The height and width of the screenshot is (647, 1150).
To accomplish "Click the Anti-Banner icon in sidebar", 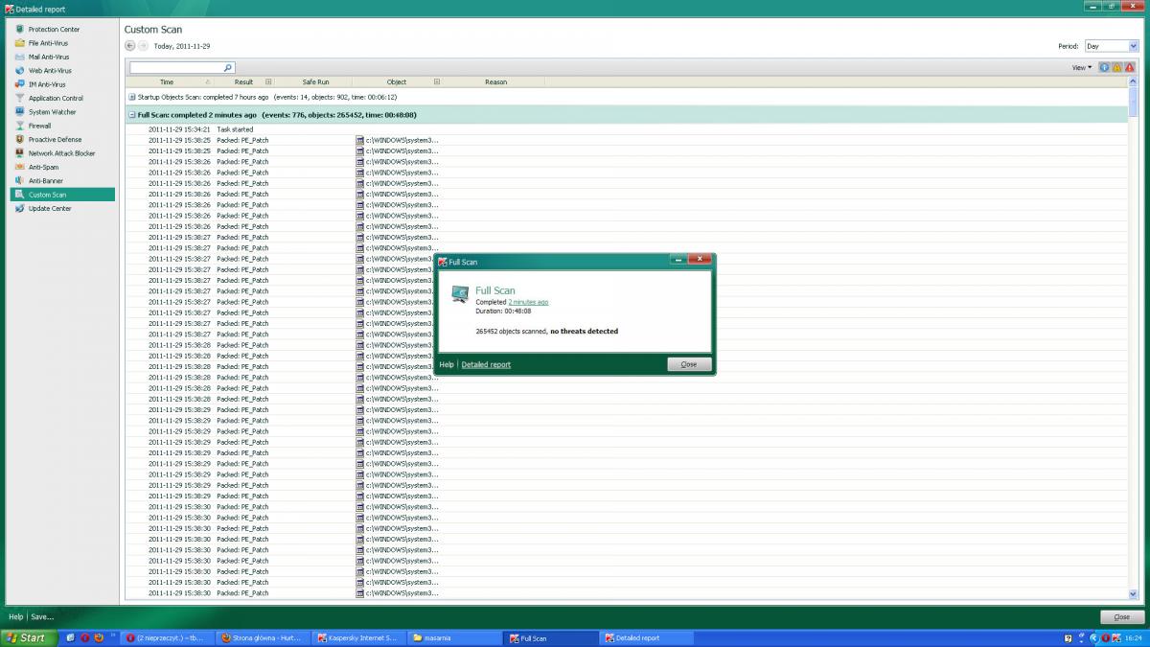I will (x=19, y=180).
